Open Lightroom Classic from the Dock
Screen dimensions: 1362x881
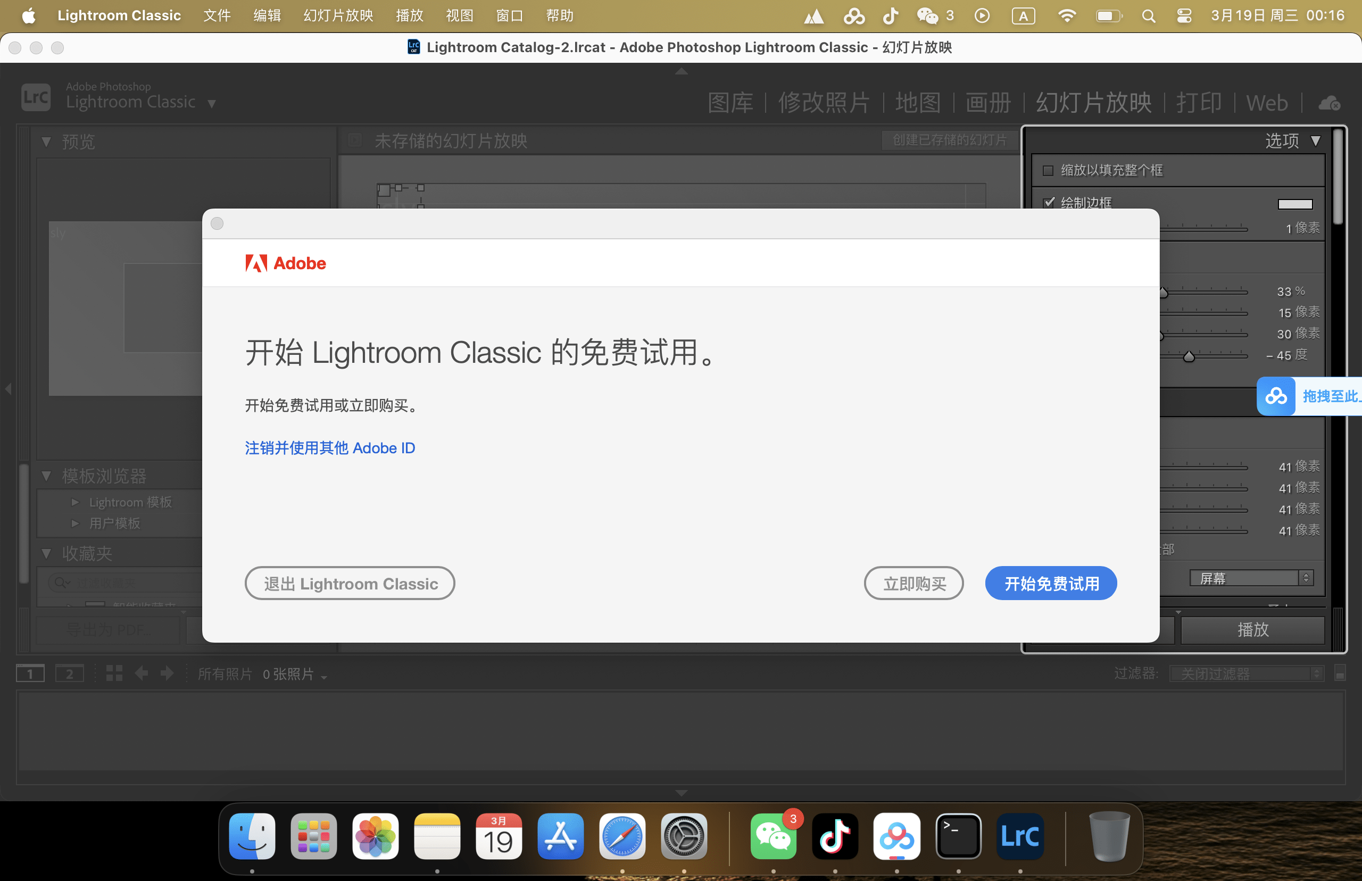[x=1019, y=836]
